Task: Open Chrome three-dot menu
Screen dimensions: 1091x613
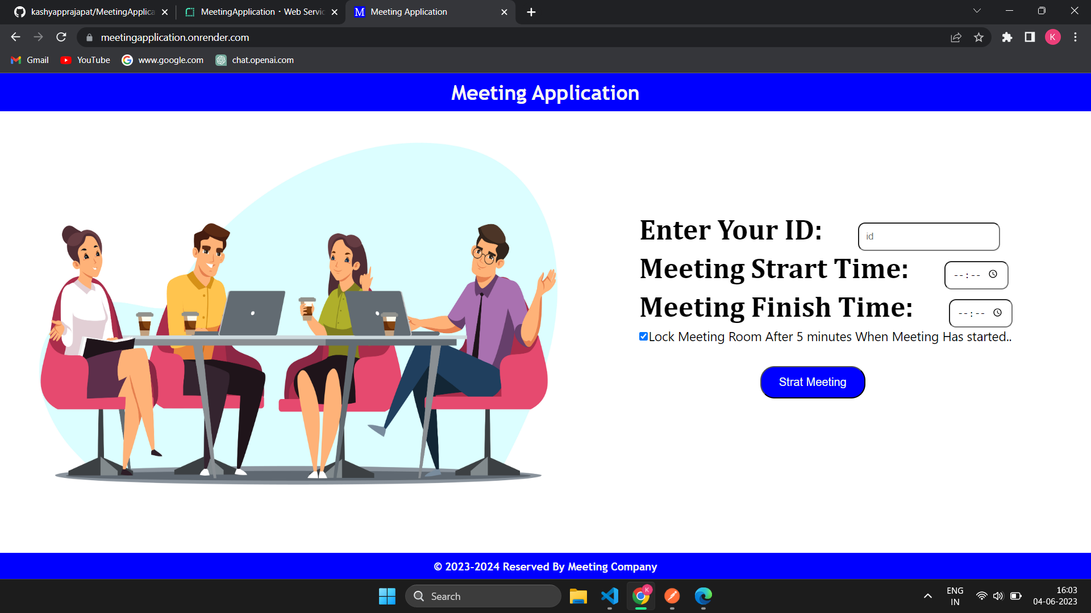Action: coord(1075,37)
